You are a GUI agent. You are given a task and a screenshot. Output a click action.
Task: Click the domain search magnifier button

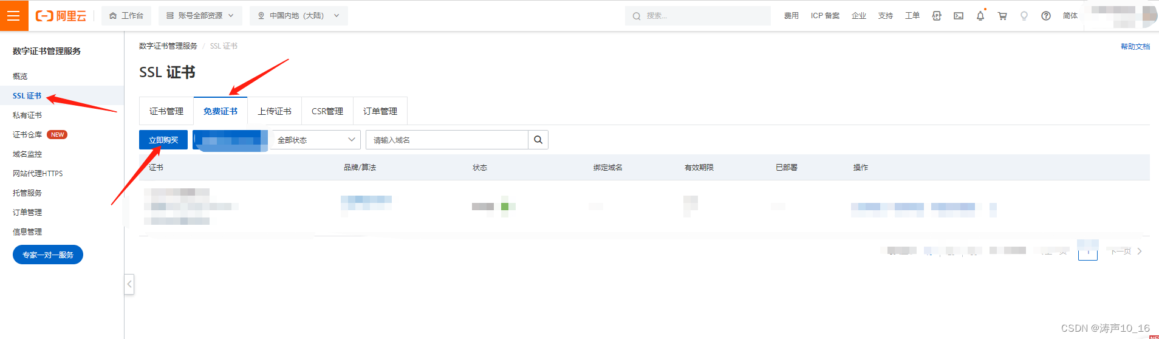(538, 140)
